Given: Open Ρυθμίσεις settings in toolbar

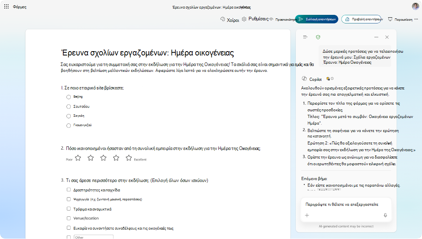Looking at the screenshot, I should (255, 19).
